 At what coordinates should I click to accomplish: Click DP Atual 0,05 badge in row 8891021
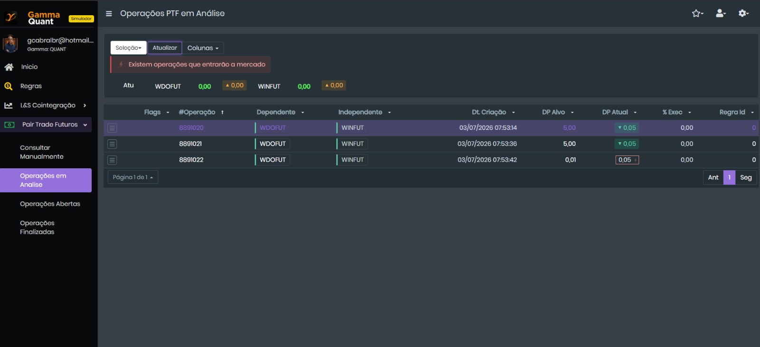click(x=627, y=144)
